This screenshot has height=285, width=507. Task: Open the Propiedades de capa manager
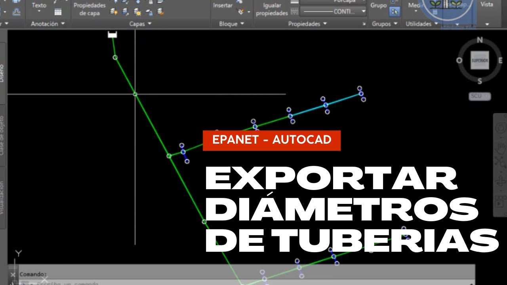pos(90,9)
